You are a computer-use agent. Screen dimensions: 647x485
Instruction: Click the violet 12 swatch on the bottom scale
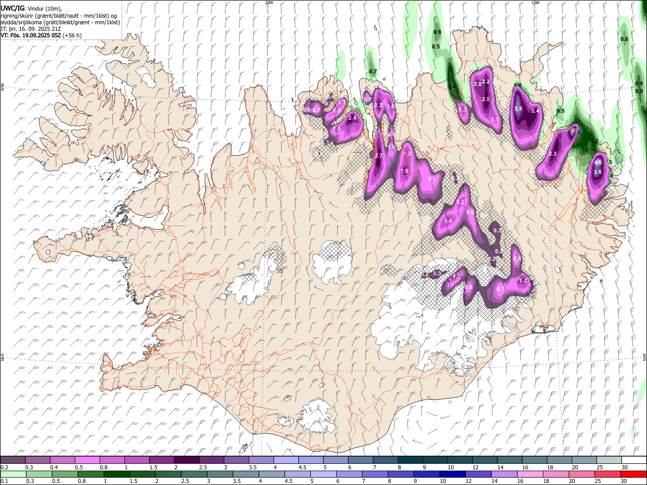coord(478,474)
